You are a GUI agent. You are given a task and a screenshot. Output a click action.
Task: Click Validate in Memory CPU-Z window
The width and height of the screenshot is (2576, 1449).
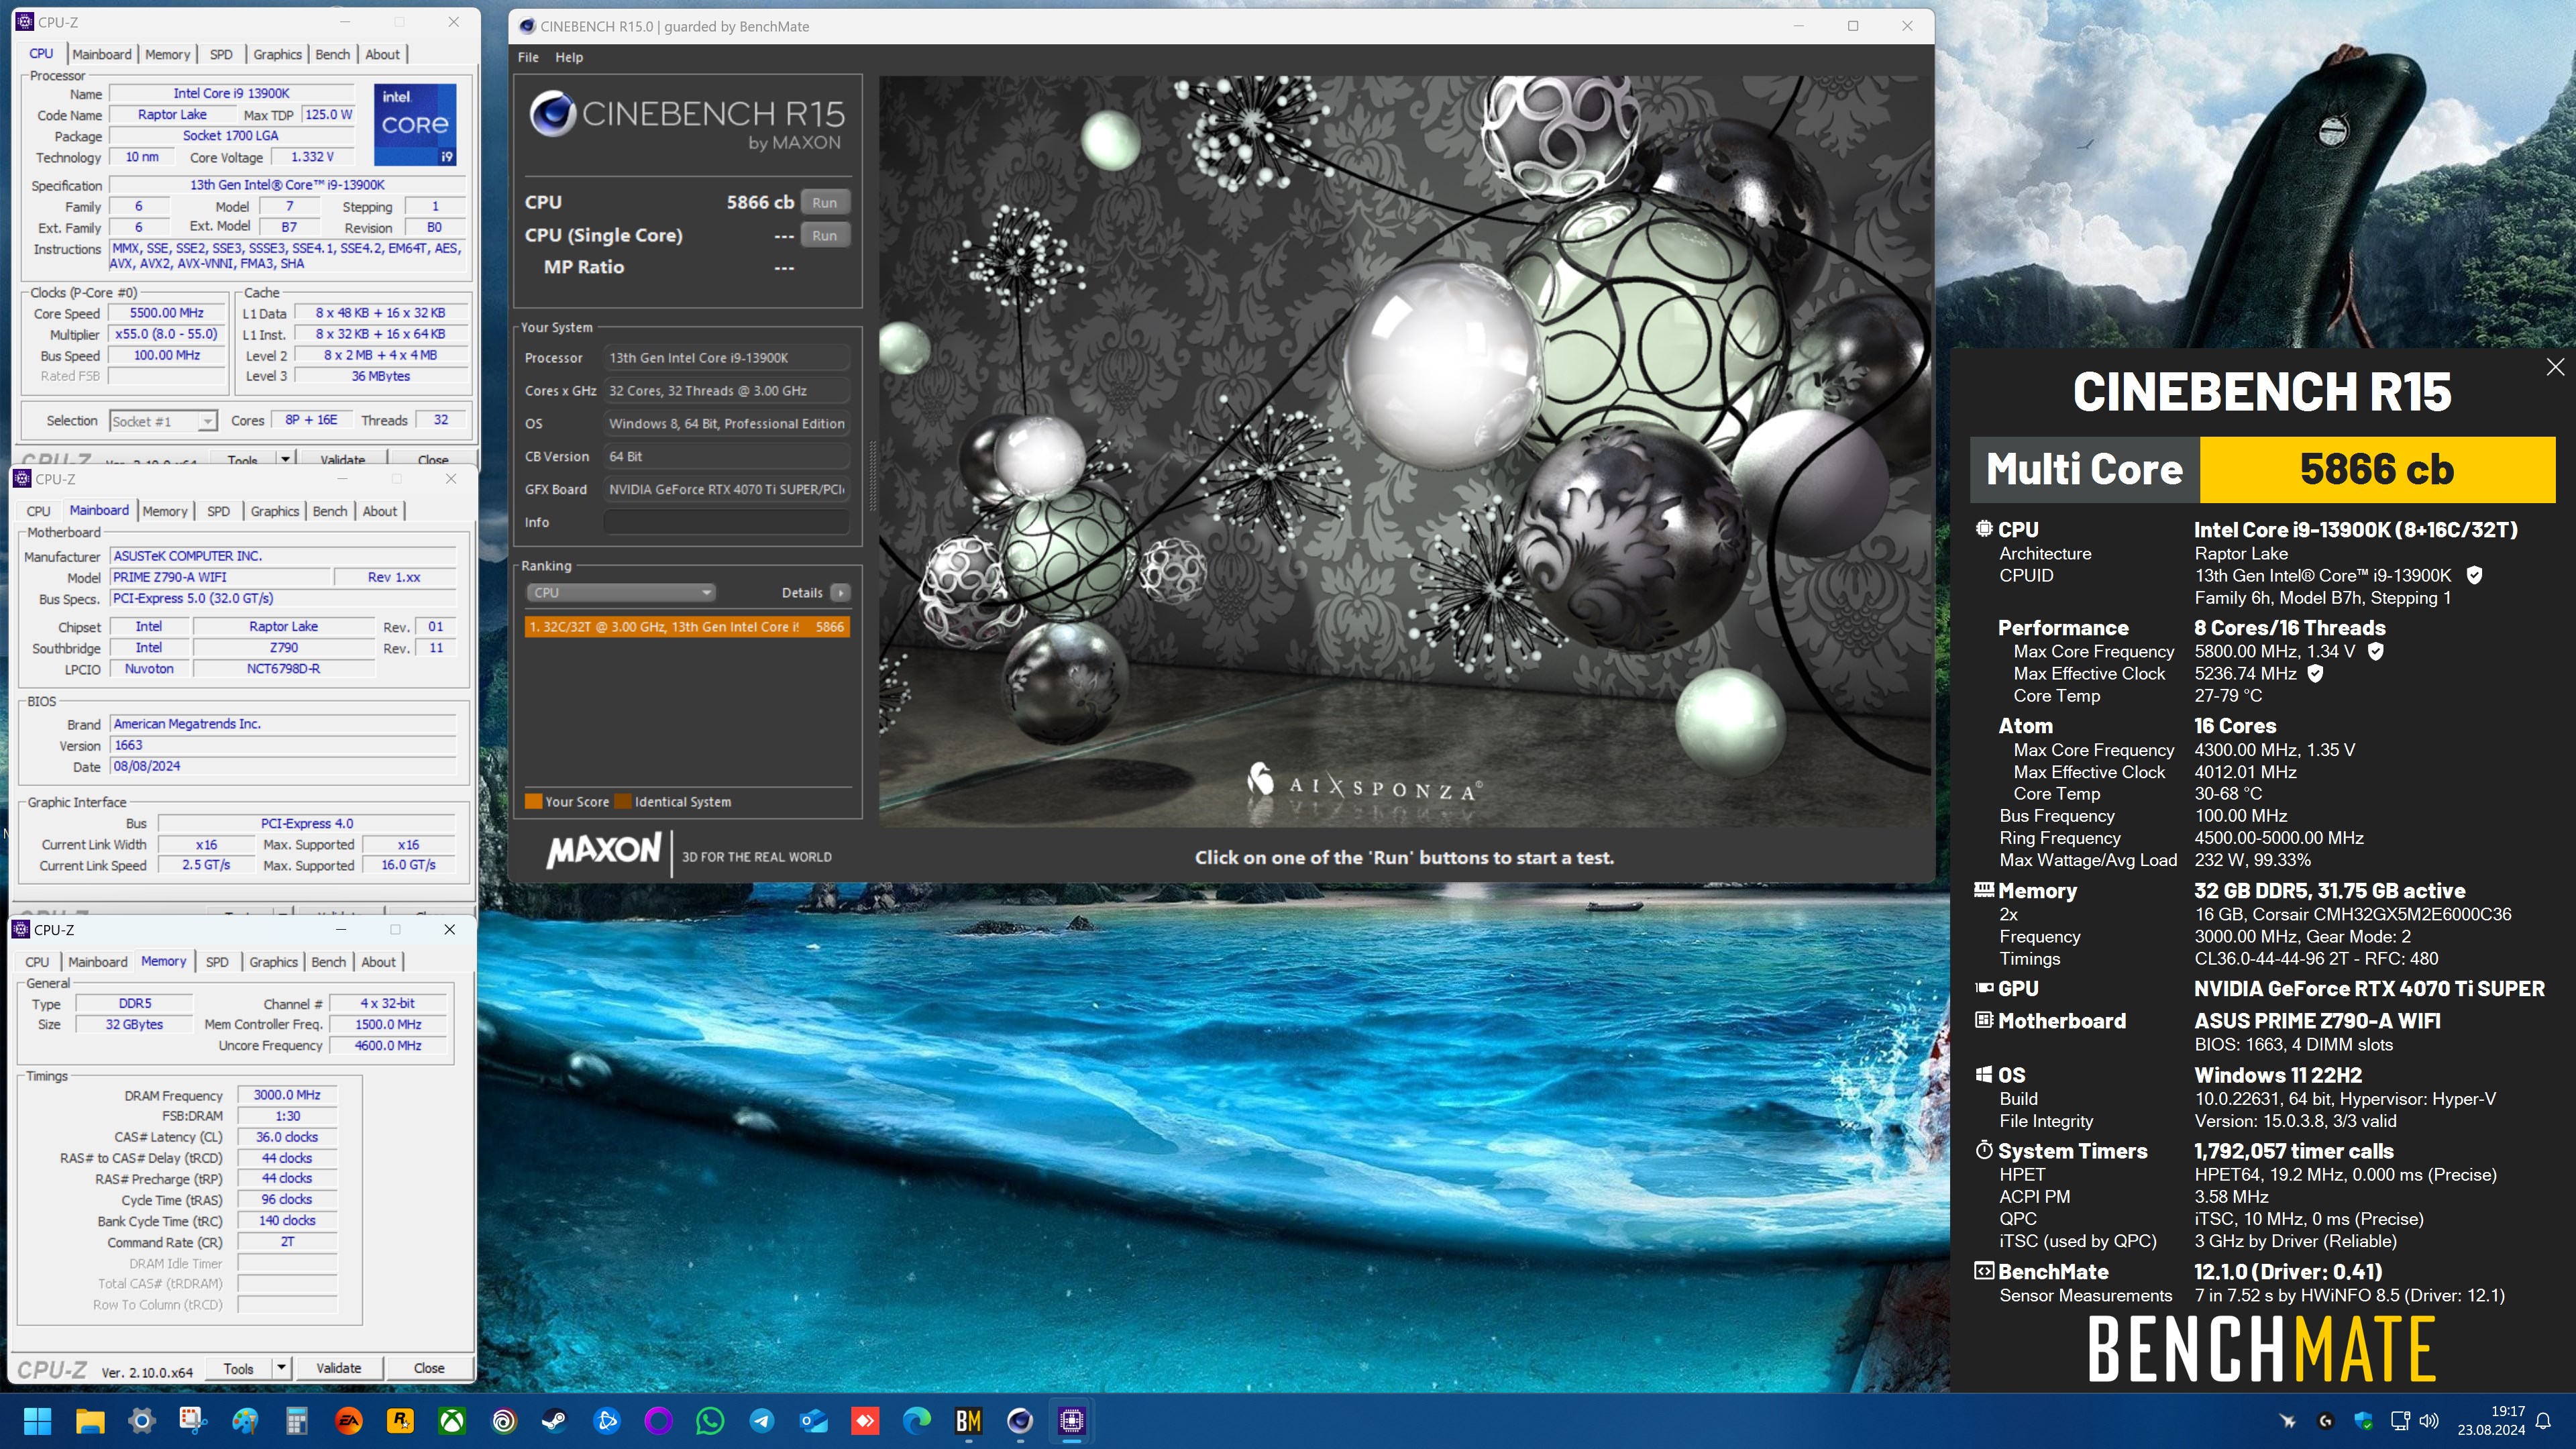tap(338, 1367)
